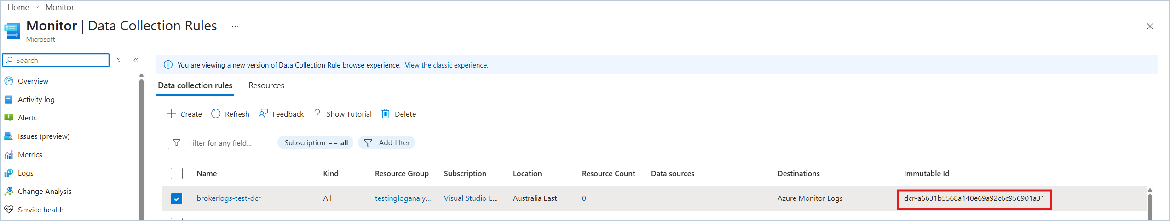Sort by Resource Group column header
The height and width of the screenshot is (221, 1170).
coord(402,173)
